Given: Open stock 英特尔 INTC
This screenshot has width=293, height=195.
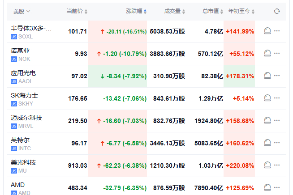Looking at the screenshot, I should click(x=21, y=144).
